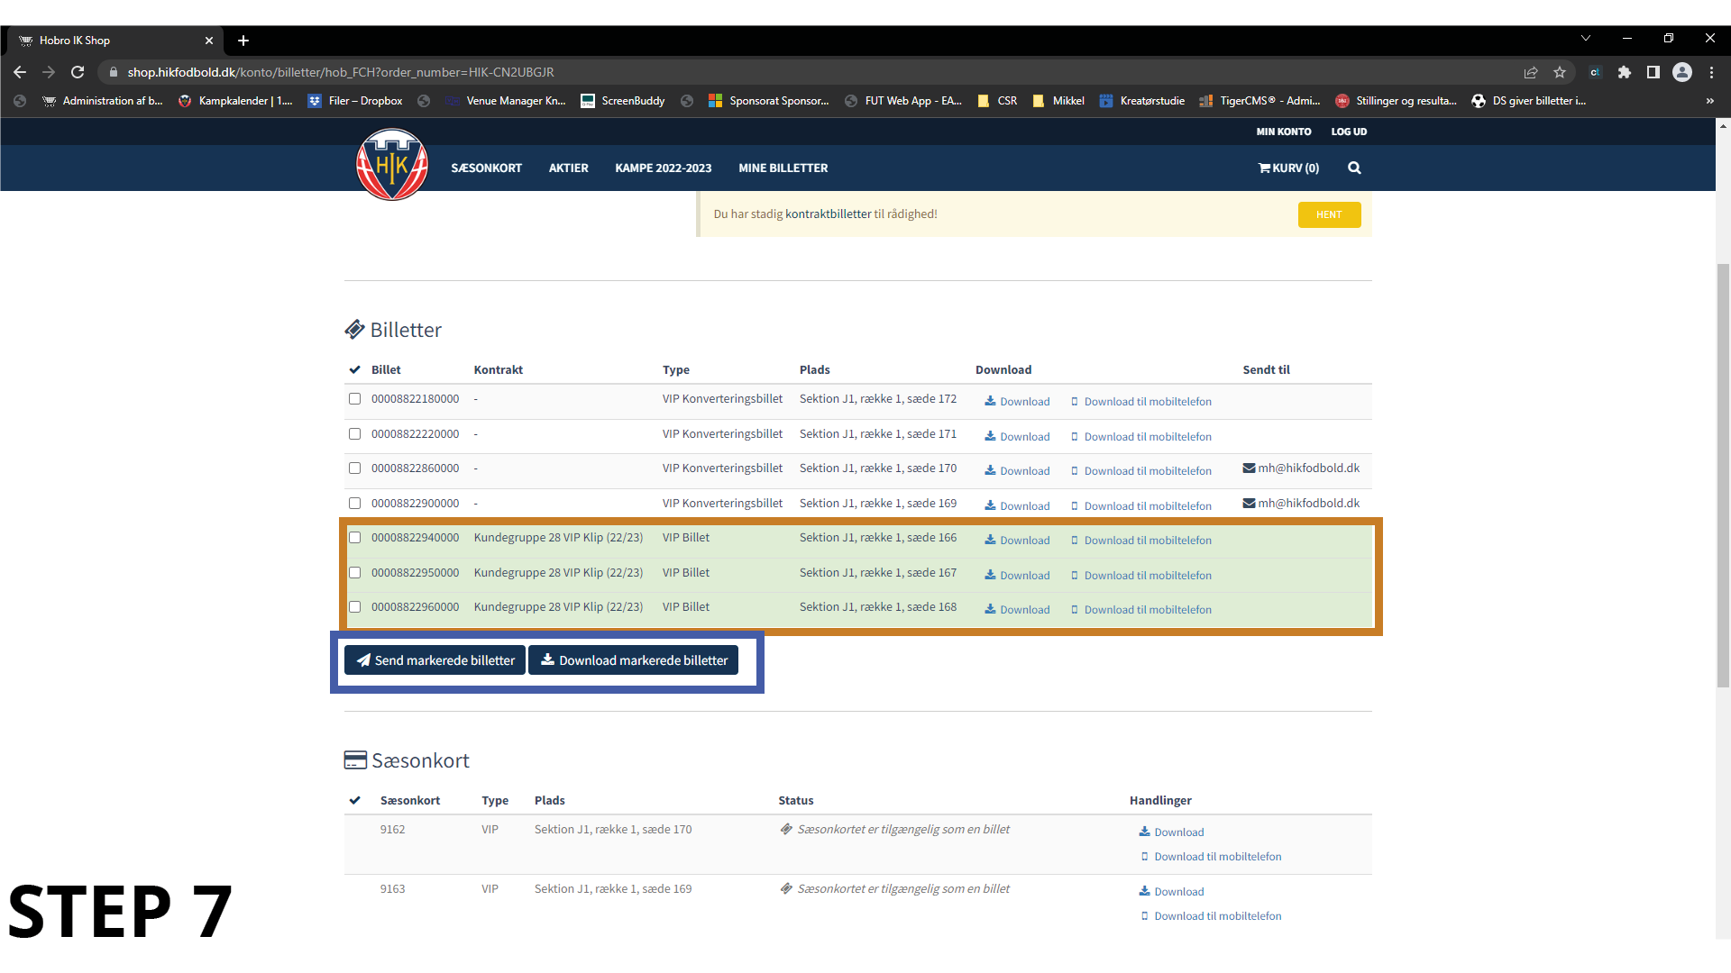Open the site search magnifier icon
Image resolution: width=1731 pixels, height=973 pixels.
1354,168
